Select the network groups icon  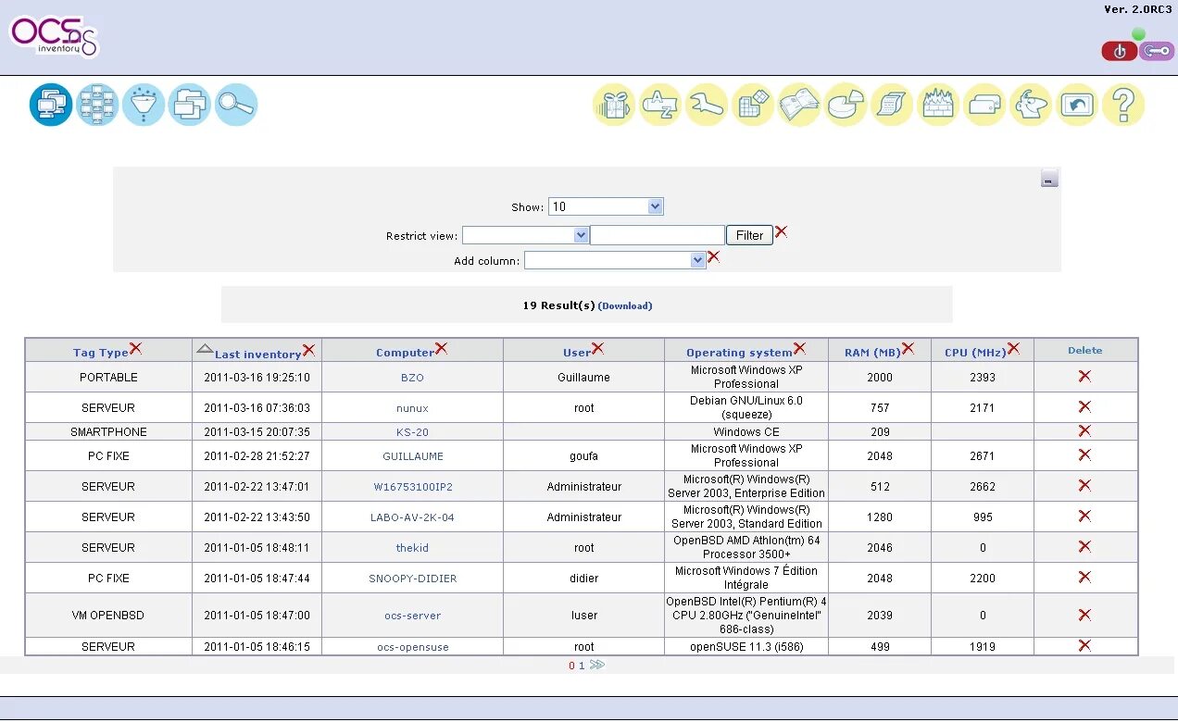coord(97,105)
